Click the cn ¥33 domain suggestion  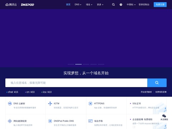(x=30, y=92)
